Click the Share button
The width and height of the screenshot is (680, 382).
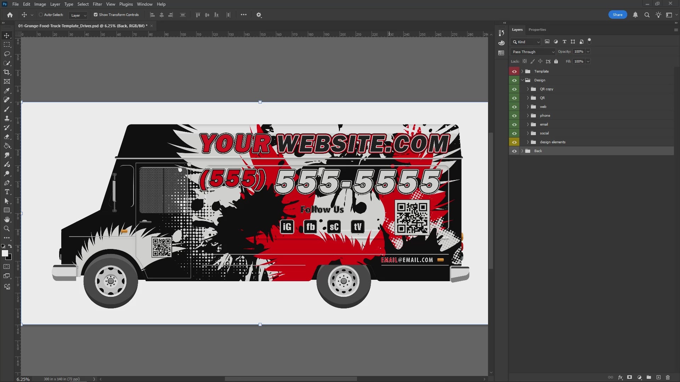(x=617, y=15)
